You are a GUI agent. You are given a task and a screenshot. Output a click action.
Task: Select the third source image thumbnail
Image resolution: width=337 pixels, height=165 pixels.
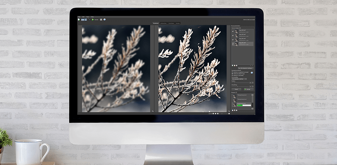(x=236, y=40)
